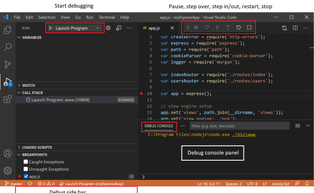Open launch.json via gear icon next to Launch Program
This screenshot has height=193, width=314.
pyautogui.click(x=108, y=28)
